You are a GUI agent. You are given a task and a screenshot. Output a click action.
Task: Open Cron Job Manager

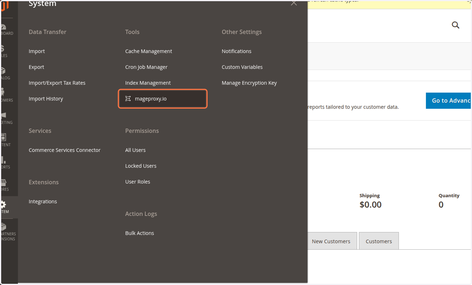coord(146,67)
